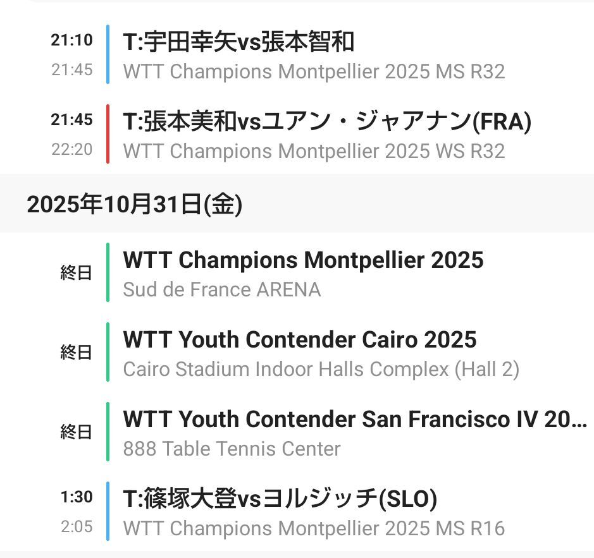The height and width of the screenshot is (558, 594).
Task: Open the 張本美和vsユアン・ジャアナン(FRA) match event
Action: pos(326,122)
